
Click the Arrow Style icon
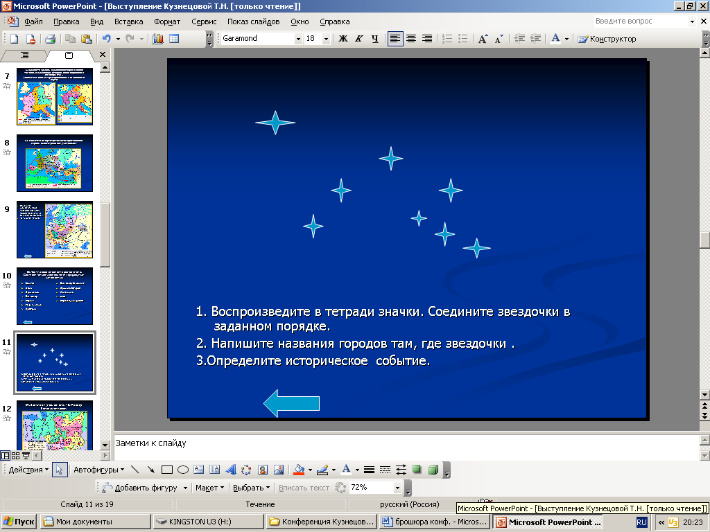[x=401, y=470]
